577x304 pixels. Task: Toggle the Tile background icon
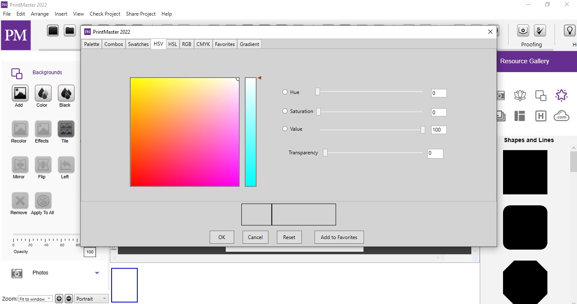click(x=66, y=129)
